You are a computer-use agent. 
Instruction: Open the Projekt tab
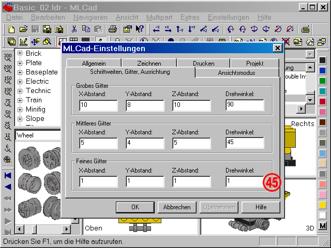click(x=255, y=63)
